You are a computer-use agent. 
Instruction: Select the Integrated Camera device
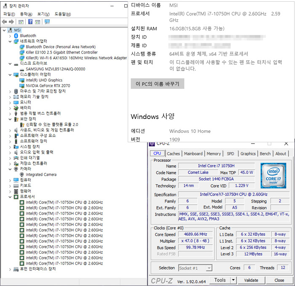41,174
